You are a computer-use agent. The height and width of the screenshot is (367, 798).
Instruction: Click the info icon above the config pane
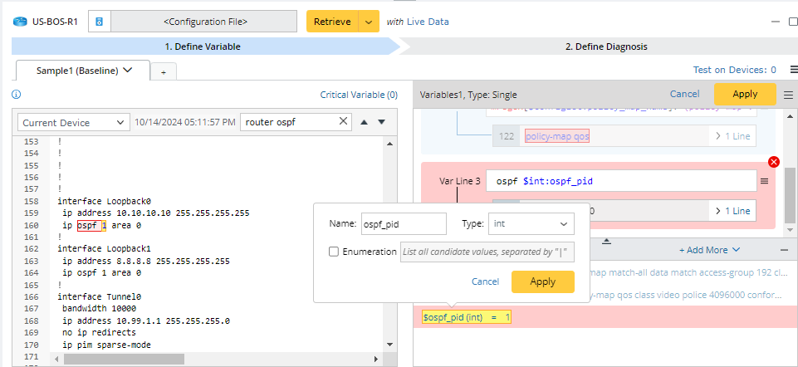click(x=17, y=95)
